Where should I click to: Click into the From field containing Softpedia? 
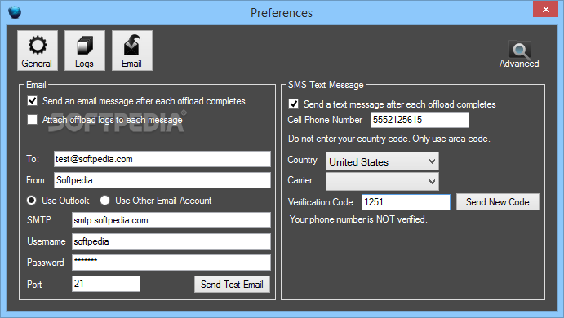coord(162,180)
